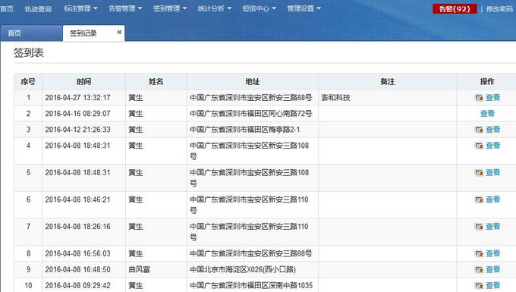Click the image icon for 曲风富 row
This screenshot has height=292, width=516.
(479, 270)
